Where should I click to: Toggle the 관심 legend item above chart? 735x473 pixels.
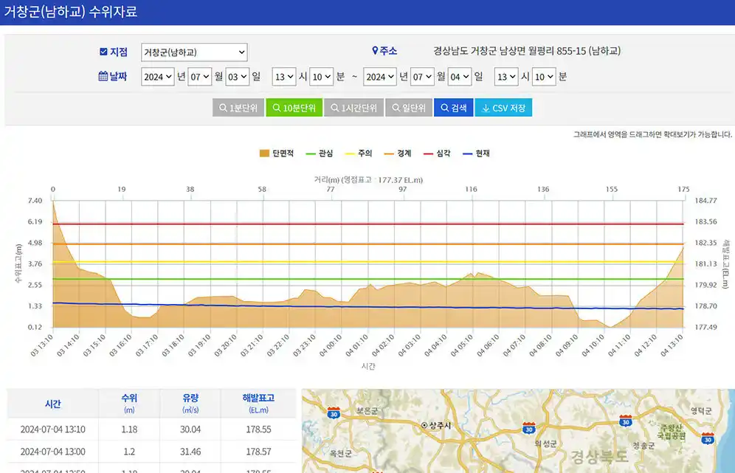pyautogui.click(x=320, y=152)
